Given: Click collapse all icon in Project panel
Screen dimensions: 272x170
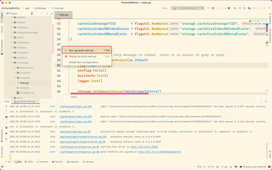Looking at the screenshot, I should click(x=42, y=14).
